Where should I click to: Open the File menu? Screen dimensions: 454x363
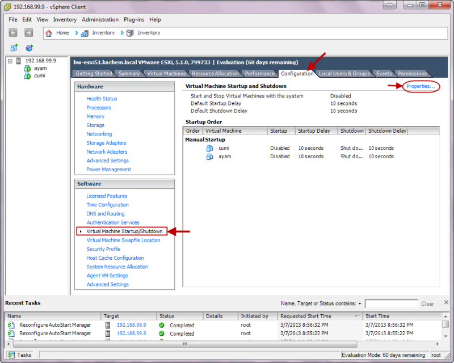point(13,20)
